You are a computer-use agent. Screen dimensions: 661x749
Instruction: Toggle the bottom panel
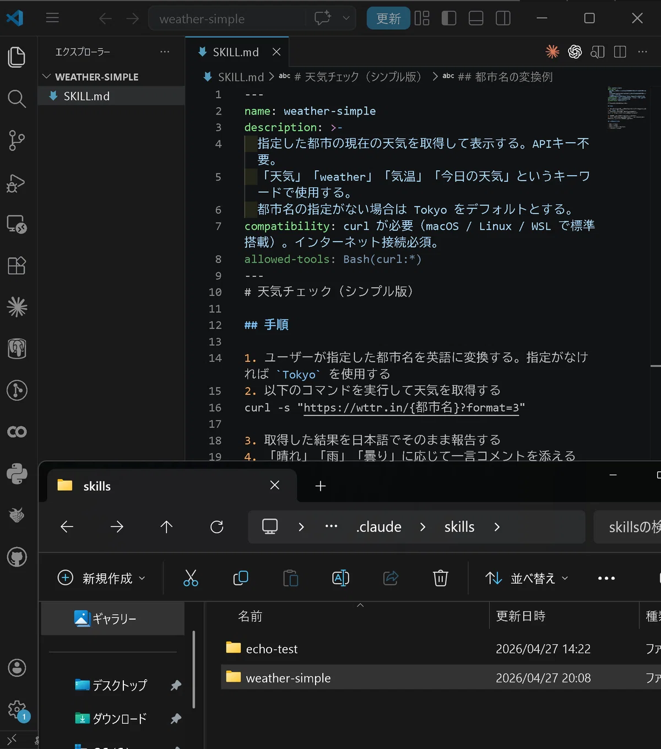476,18
